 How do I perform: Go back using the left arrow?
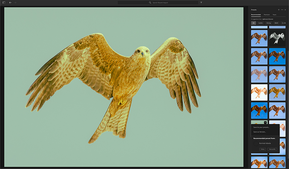(10, 3)
